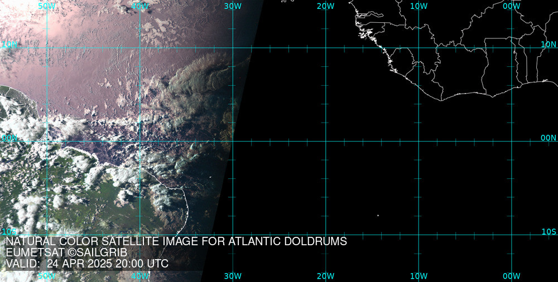
Task: Click the left 00N latitude label
Action: [9, 138]
